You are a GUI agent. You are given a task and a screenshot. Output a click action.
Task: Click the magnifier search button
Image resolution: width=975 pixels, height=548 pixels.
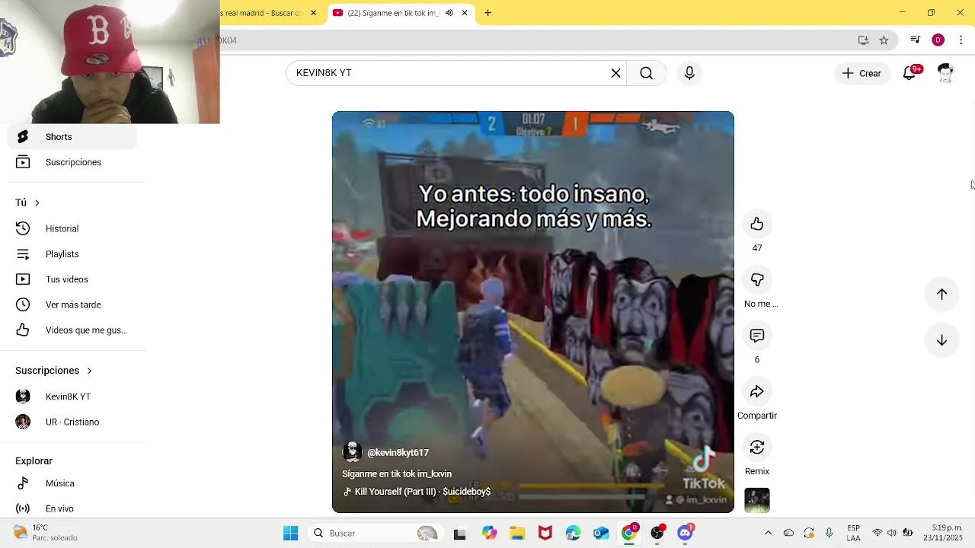click(646, 73)
